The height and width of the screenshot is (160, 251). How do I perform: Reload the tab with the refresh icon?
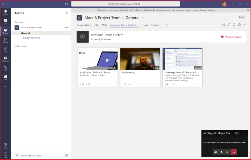click(234, 25)
